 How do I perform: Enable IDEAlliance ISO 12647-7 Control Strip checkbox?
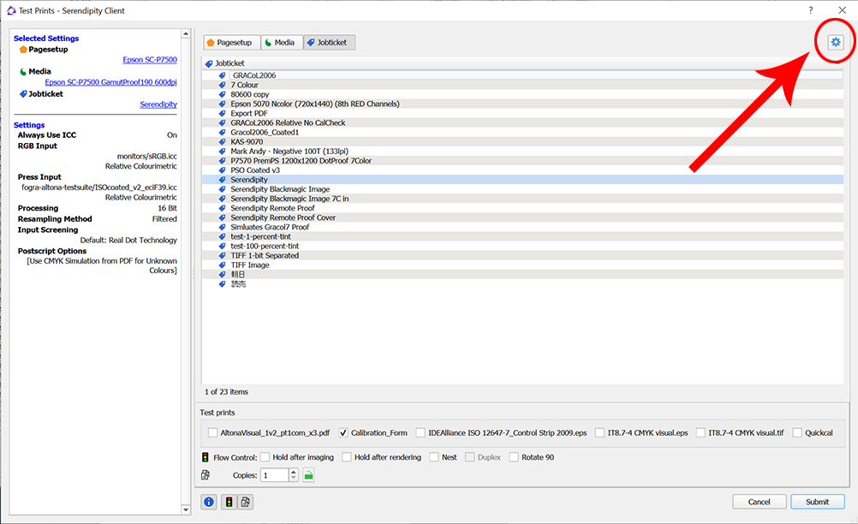[x=420, y=432]
